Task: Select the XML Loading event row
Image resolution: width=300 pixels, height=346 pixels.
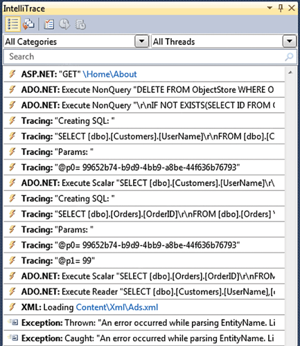Action: tap(144, 307)
